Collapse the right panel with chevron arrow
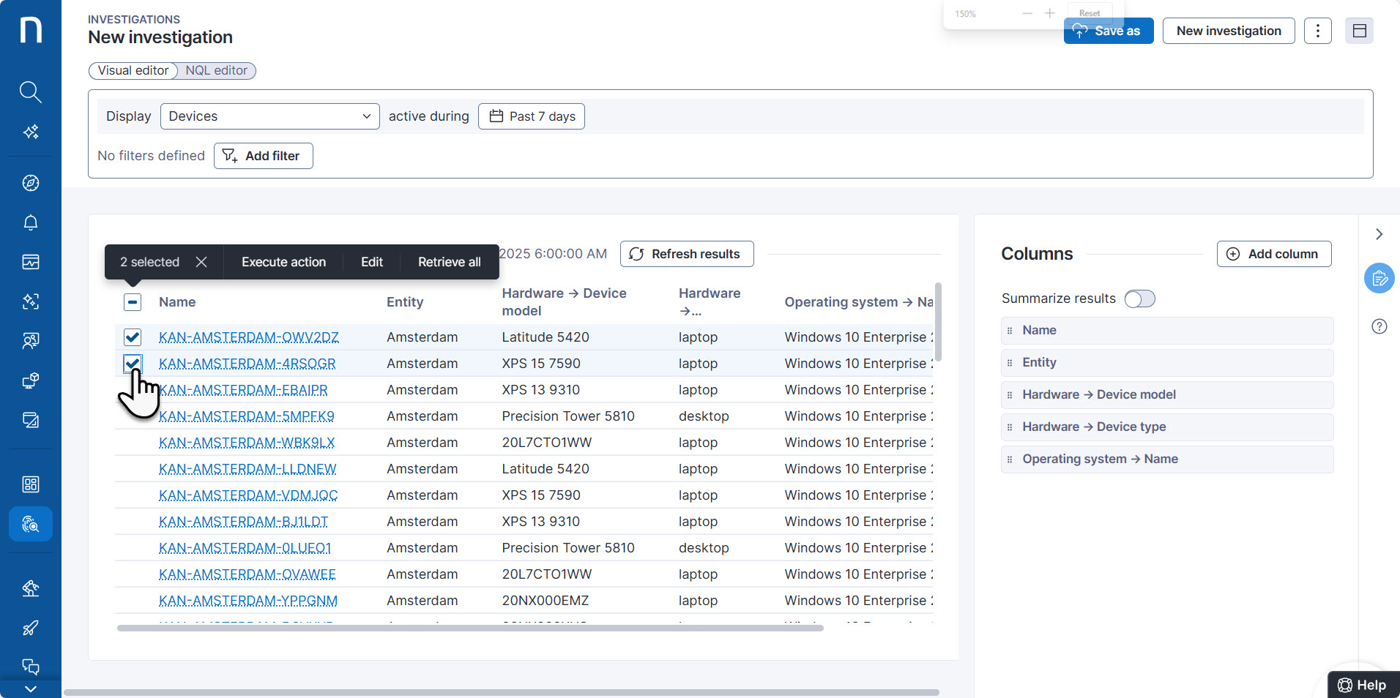The width and height of the screenshot is (1400, 698). [1379, 234]
